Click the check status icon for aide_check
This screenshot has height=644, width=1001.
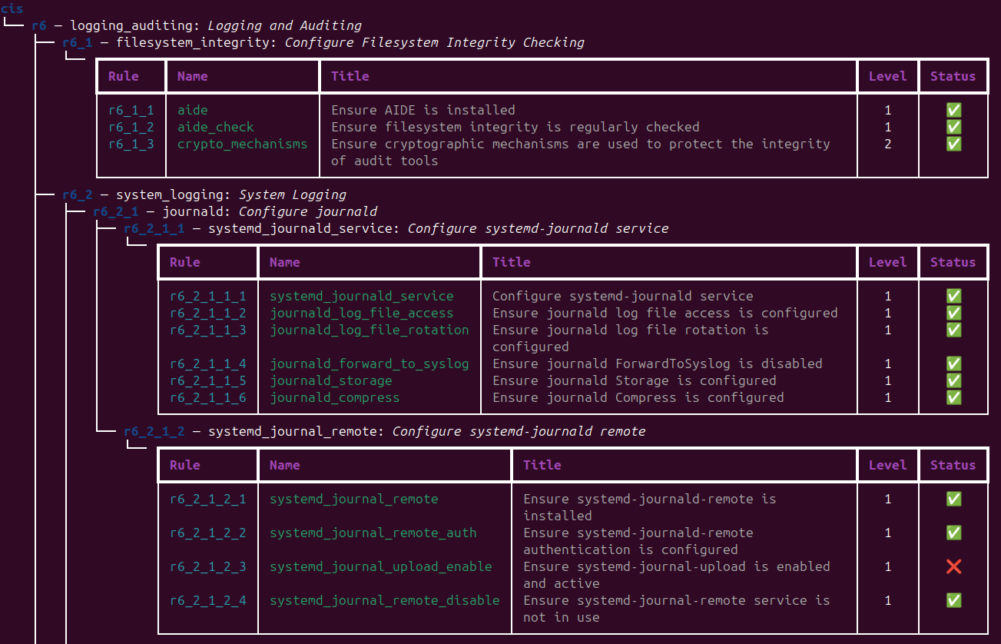tap(953, 127)
